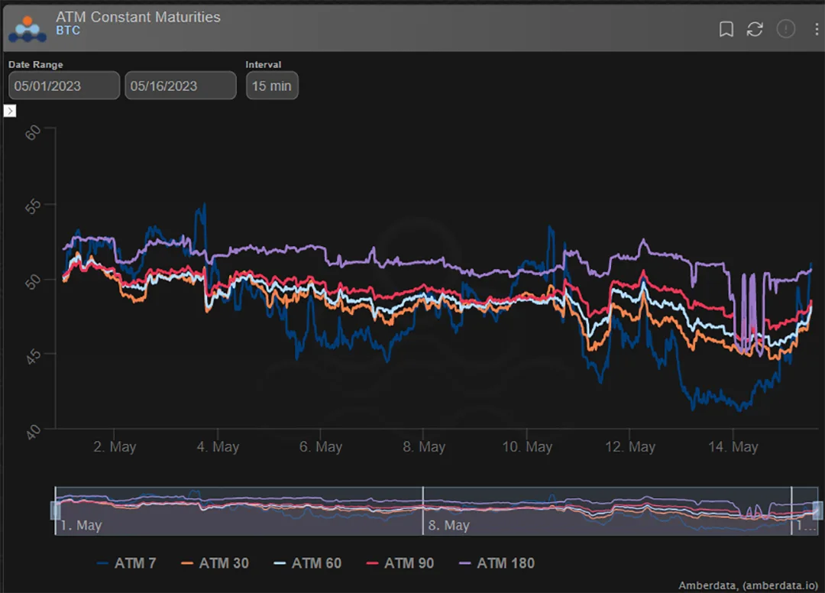Edit the end date 05/16/2023 field
Image resolution: width=825 pixels, height=593 pixels.
tap(180, 86)
